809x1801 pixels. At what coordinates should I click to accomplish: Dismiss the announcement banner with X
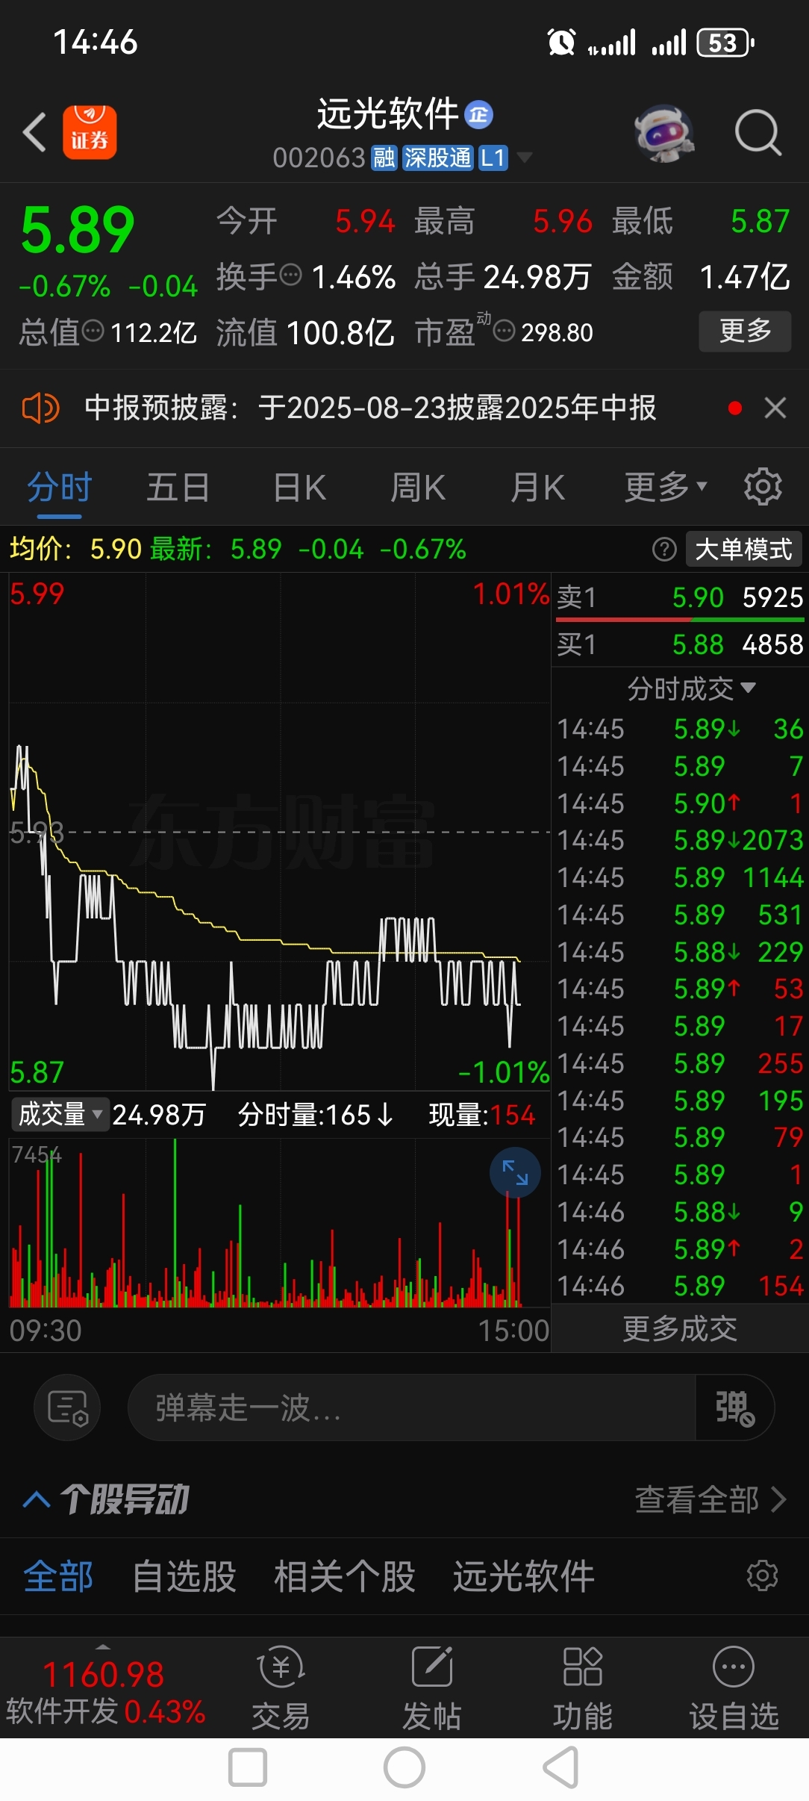coord(775,408)
